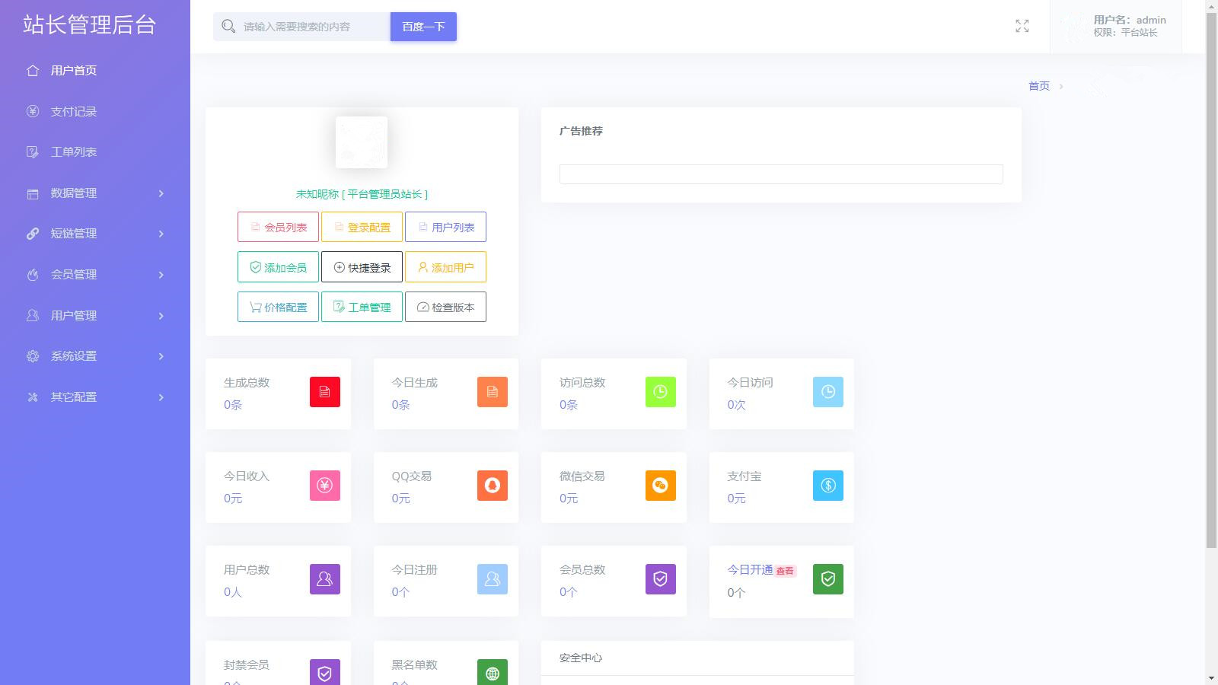Open the 价格配置 shortcut button
The width and height of the screenshot is (1218, 685).
[x=278, y=307]
